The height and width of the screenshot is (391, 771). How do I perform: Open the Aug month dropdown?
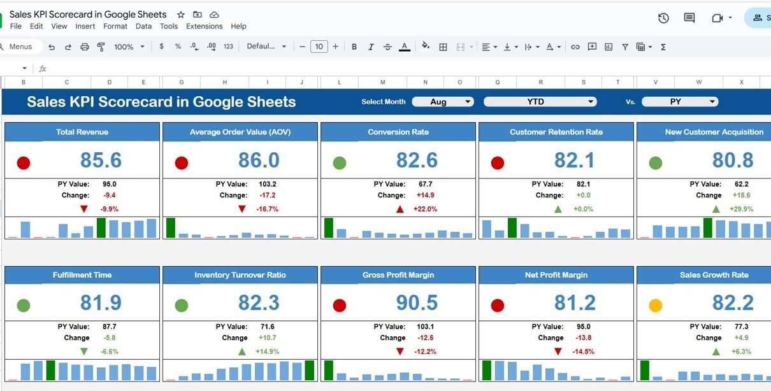[443, 102]
